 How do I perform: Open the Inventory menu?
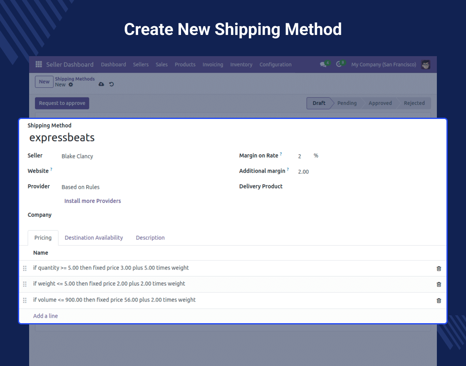coord(241,64)
